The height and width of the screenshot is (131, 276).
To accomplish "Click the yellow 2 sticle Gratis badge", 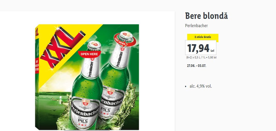I will (x=203, y=37).
